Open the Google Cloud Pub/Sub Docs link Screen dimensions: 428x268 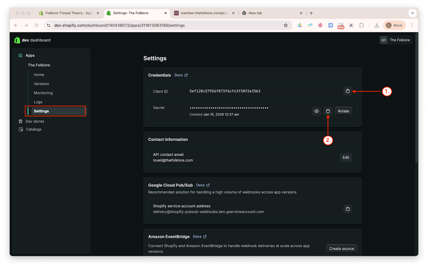(x=203, y=185)
